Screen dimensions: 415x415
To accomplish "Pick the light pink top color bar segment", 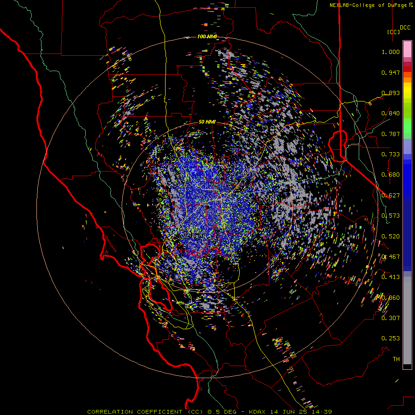I will click(407, 49).
